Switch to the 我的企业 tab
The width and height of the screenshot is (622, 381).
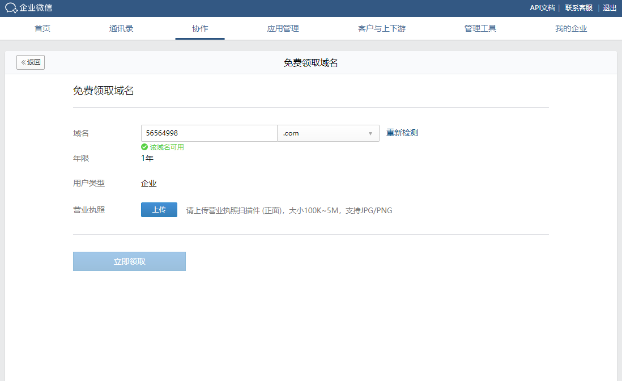click(571, 28)
